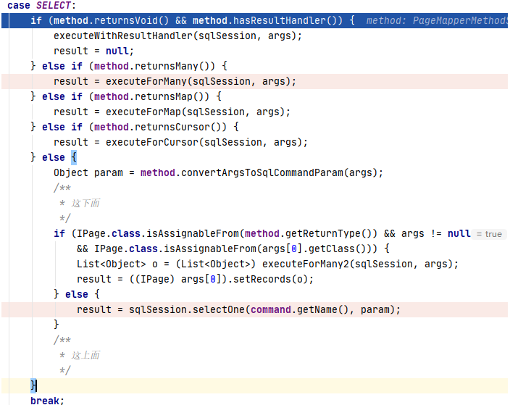The height and width of the screenshot is (405, 510).
Task: Click 'convertArgsToSqlCommandParam(args);' call
Action: point(282,172)
